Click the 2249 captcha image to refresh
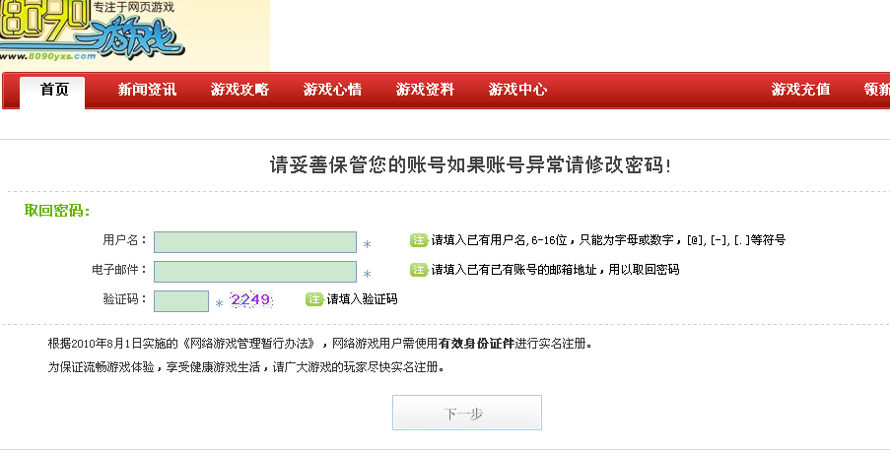 pos(250,300)
